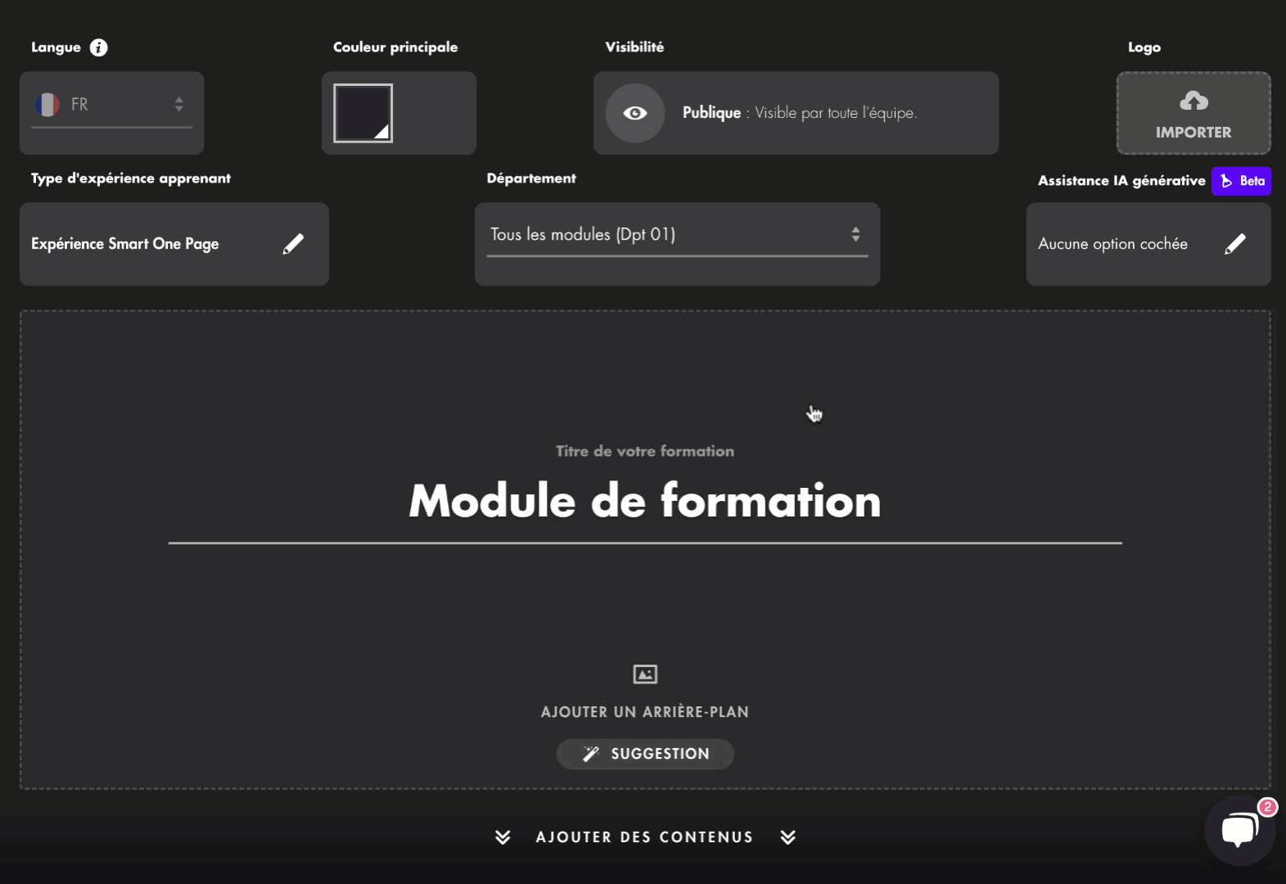Click left double chevron beside Ajouter des contenus
The width and height of the screenshot is (1286, 884).
tap(503, 837)
